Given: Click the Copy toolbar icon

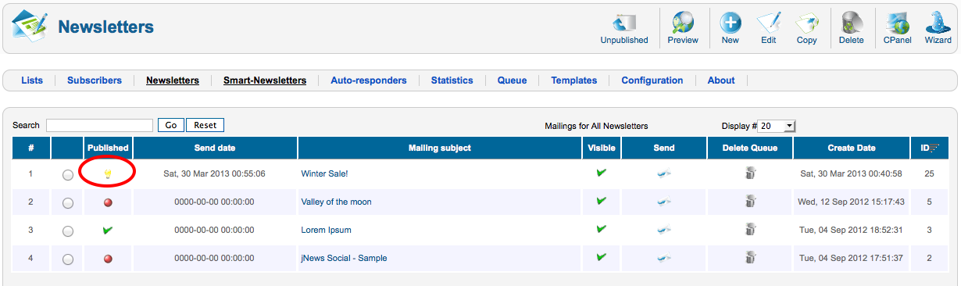Looking at the screenshot, I should point(807,22).
